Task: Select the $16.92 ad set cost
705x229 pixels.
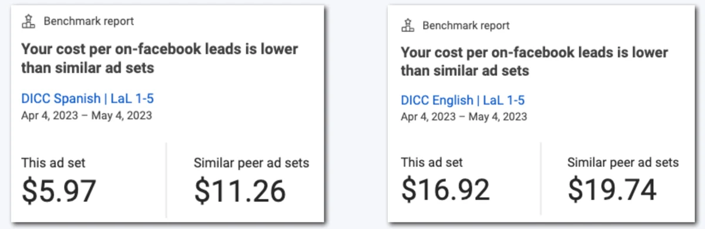Action: click(445, 190)
